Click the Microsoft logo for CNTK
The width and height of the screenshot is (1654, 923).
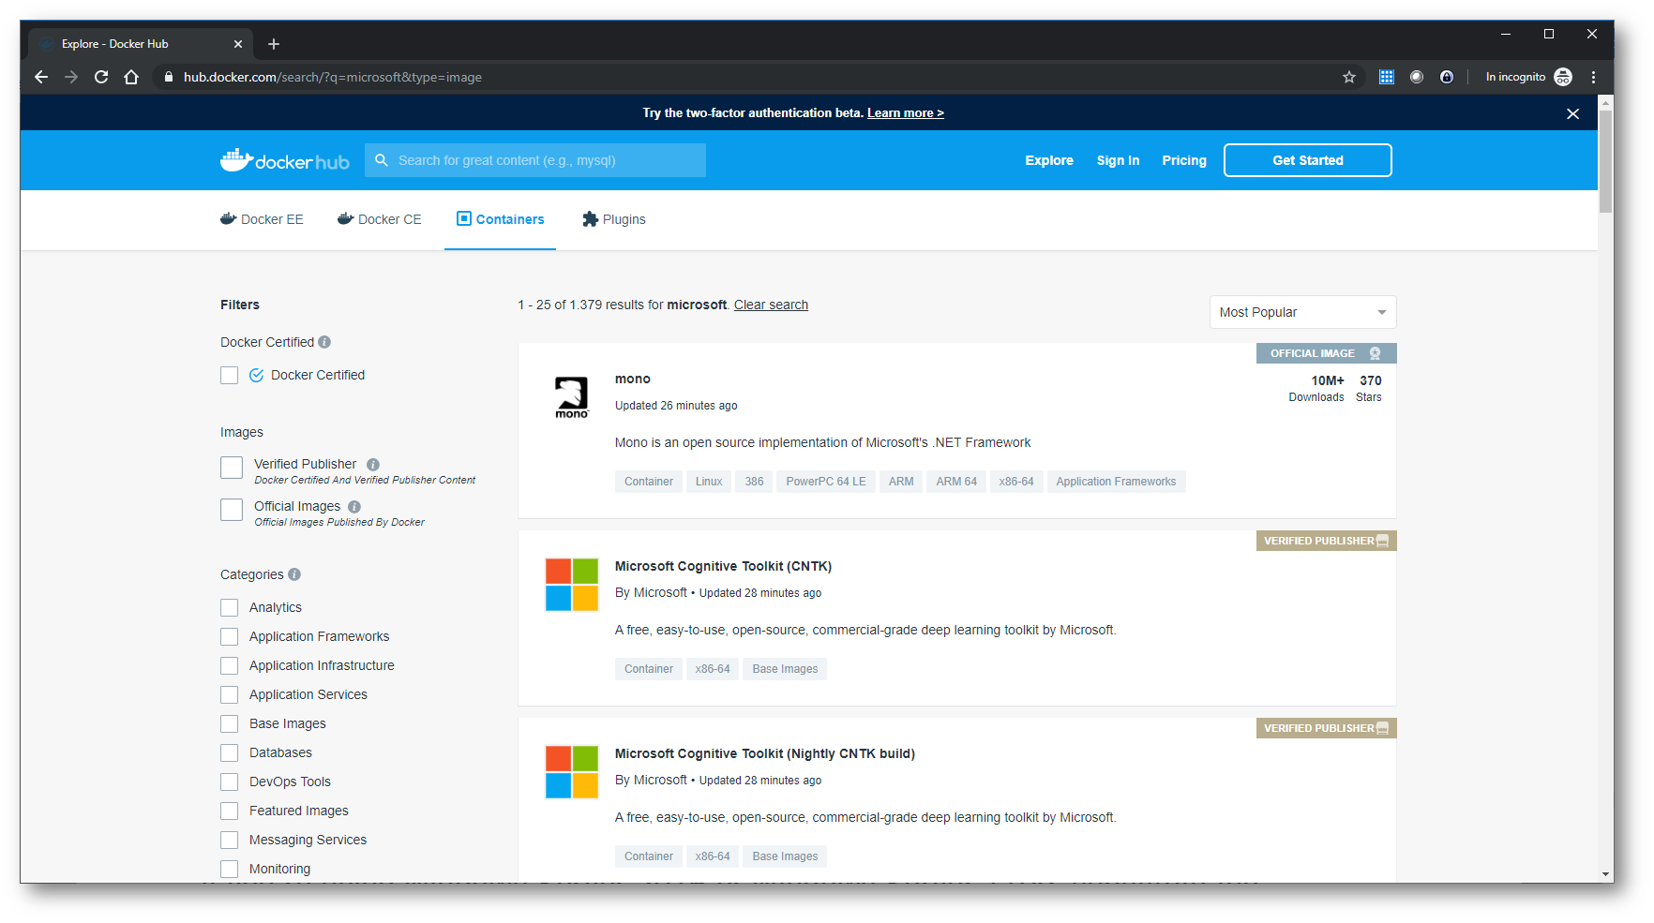pyautogui.click(x=572, y=585)
